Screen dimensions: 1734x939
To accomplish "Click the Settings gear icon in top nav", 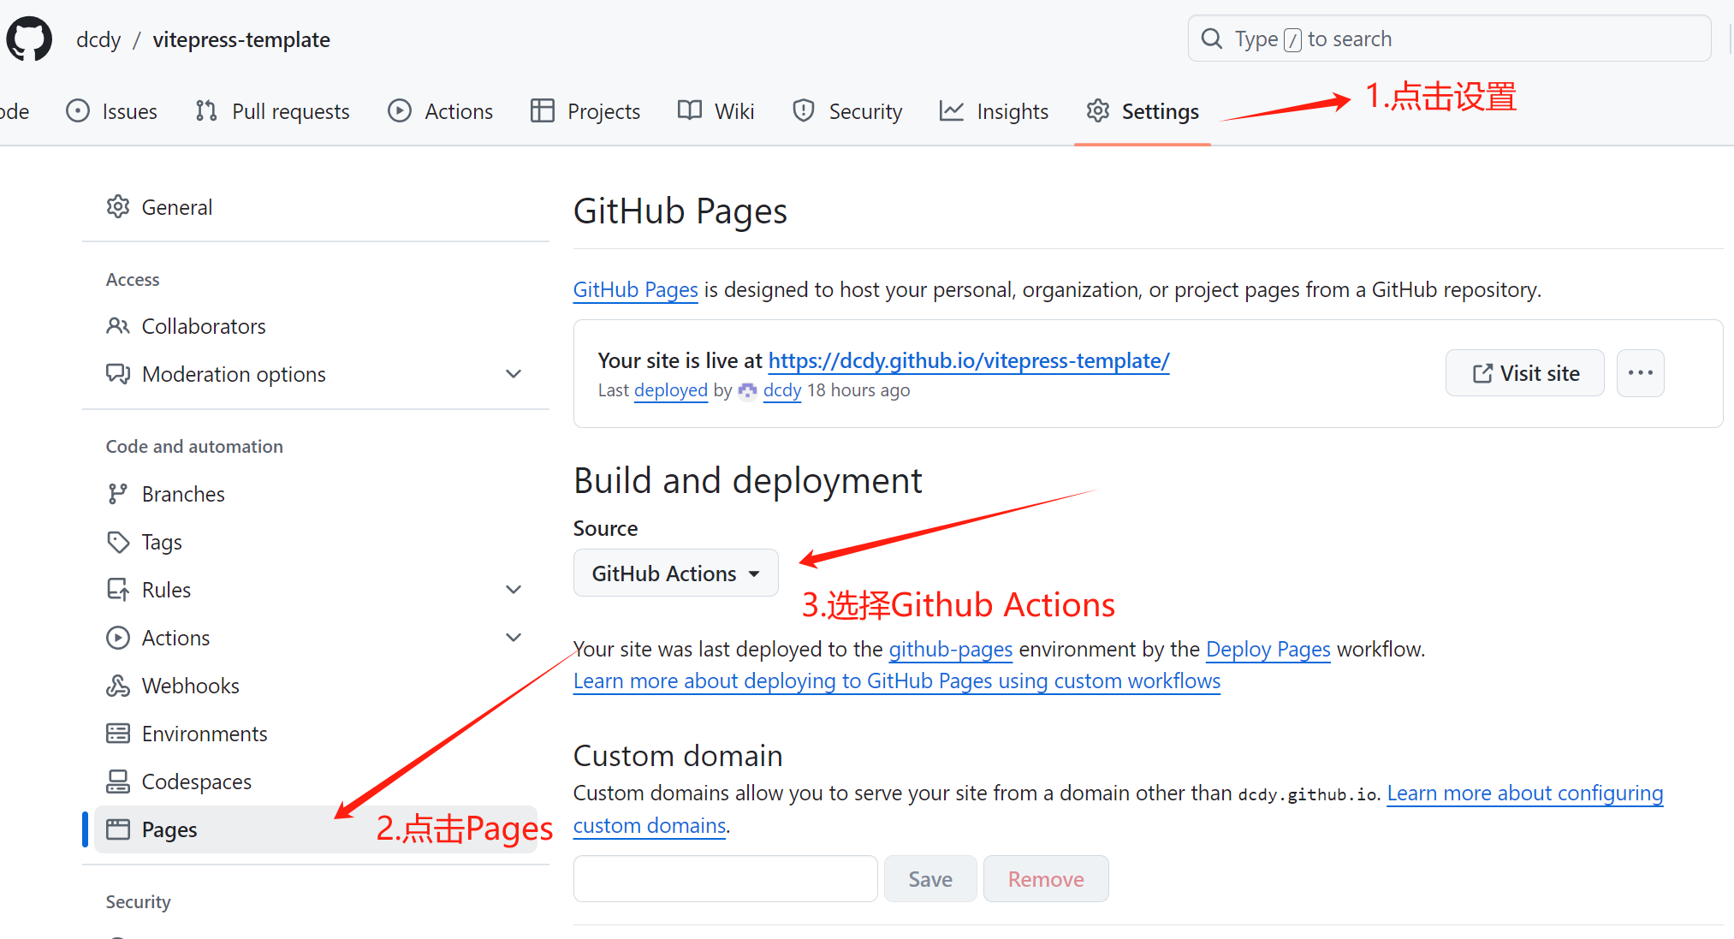I will tap(1098, 111).
